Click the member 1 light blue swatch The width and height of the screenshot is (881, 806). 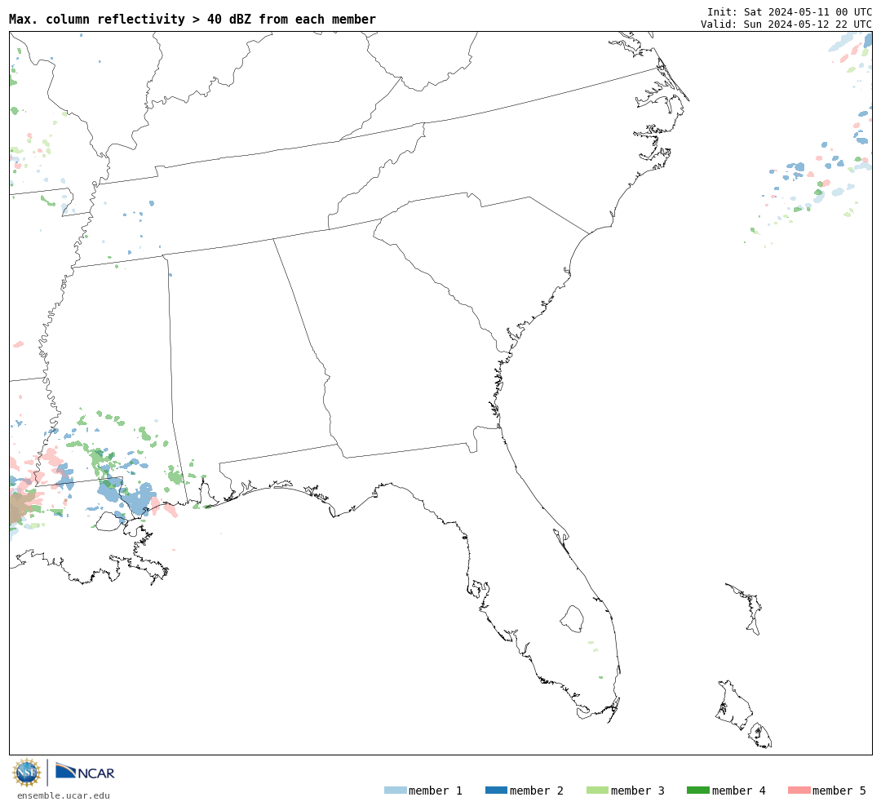395,790
